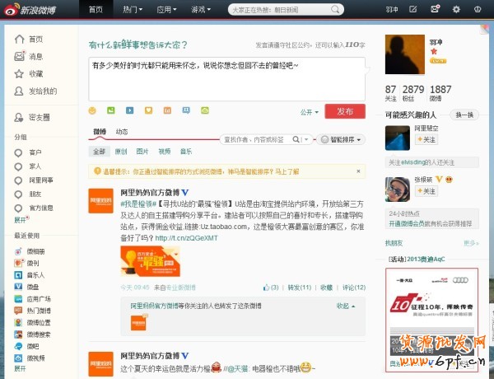Open 微盘 app in recently used
This screenshot has height=379, width=494.
(27, 287)
